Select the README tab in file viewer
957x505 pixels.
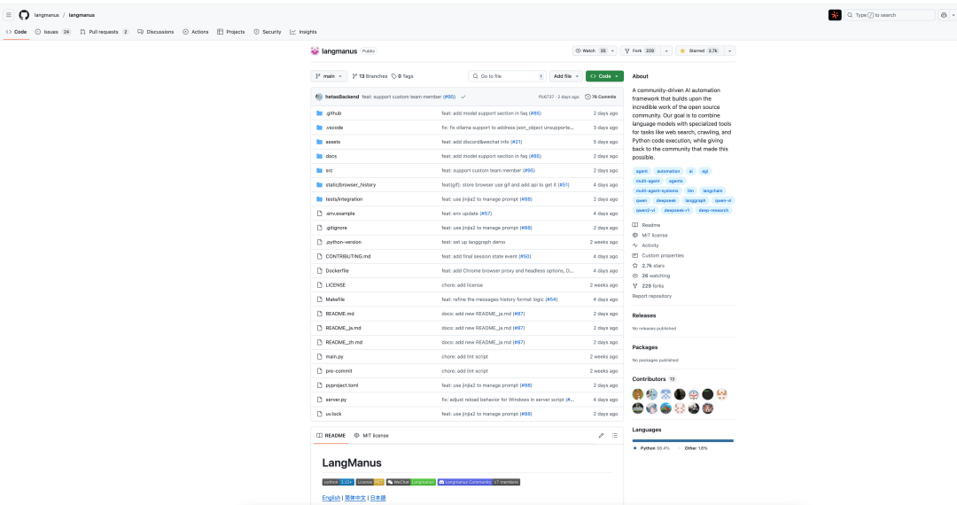tap(331, 436)
